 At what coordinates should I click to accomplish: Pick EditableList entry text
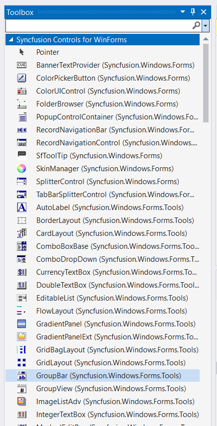tap(112, 298)
